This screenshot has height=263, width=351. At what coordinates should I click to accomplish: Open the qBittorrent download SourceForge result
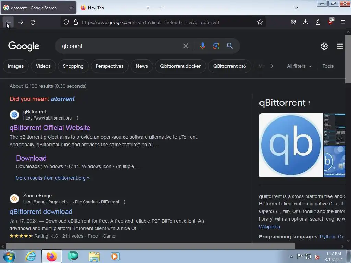click(41, 212)
